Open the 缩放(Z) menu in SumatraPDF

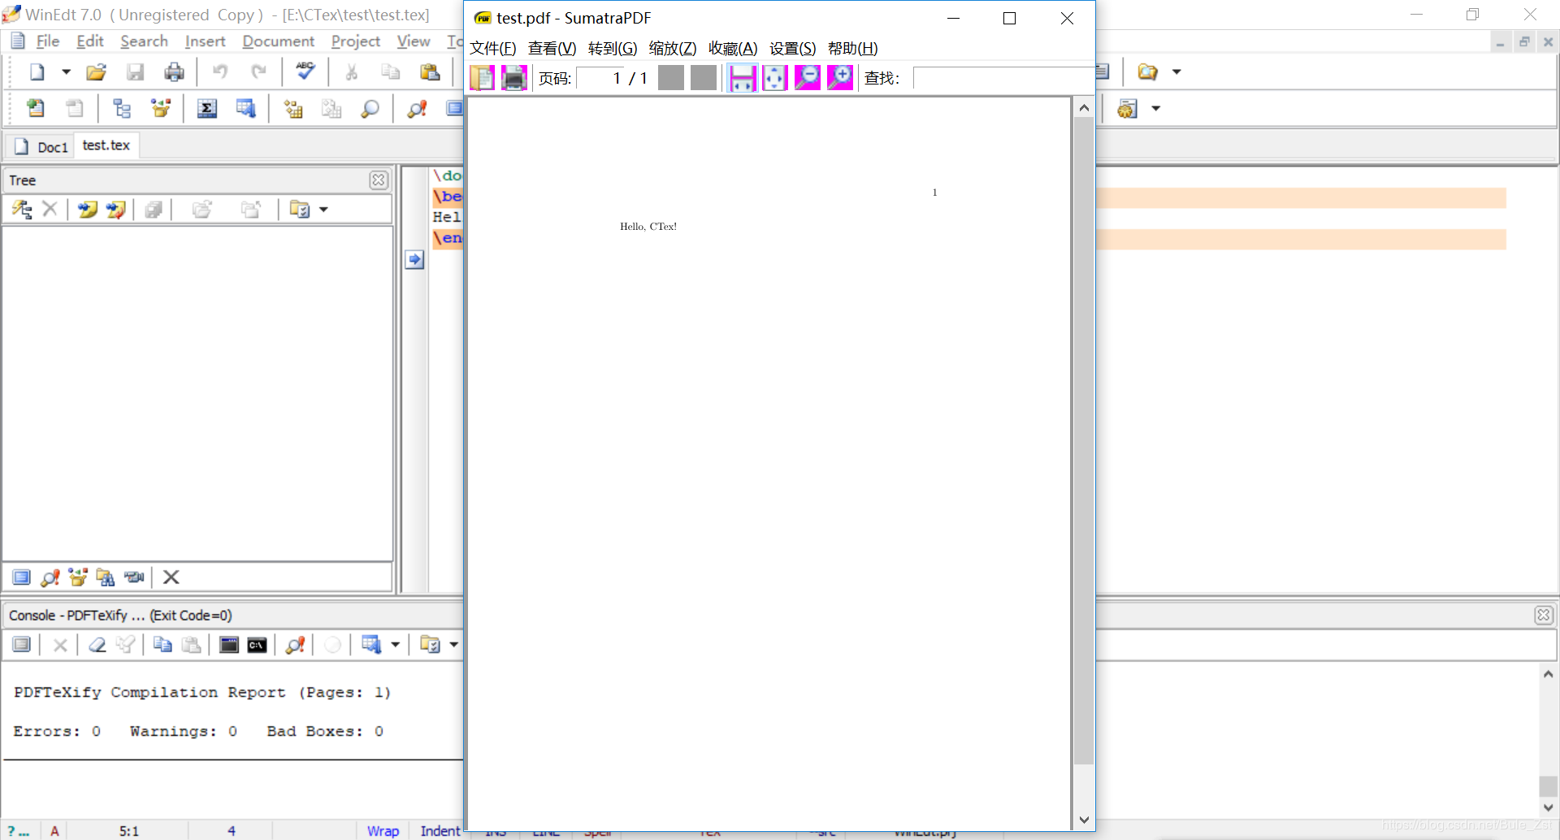tap(673, 49)
